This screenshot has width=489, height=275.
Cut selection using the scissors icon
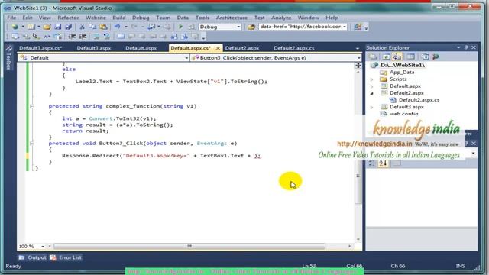coord(82,27)
